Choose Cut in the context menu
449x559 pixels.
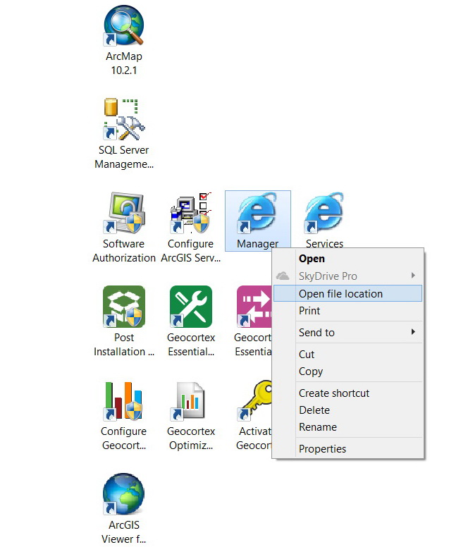(x=347, y=355)
